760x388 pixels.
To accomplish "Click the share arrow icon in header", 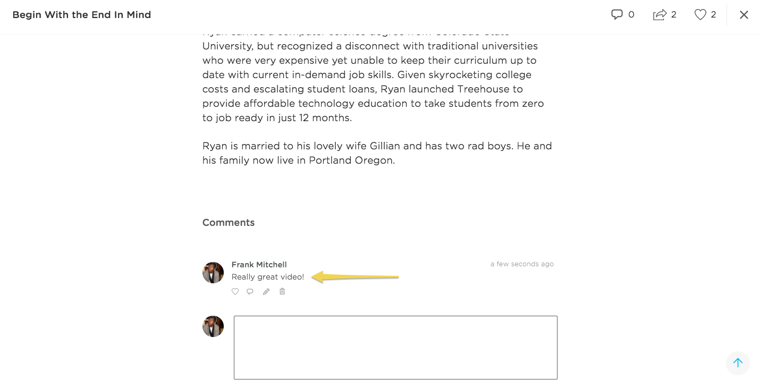I will coord(660,15).
